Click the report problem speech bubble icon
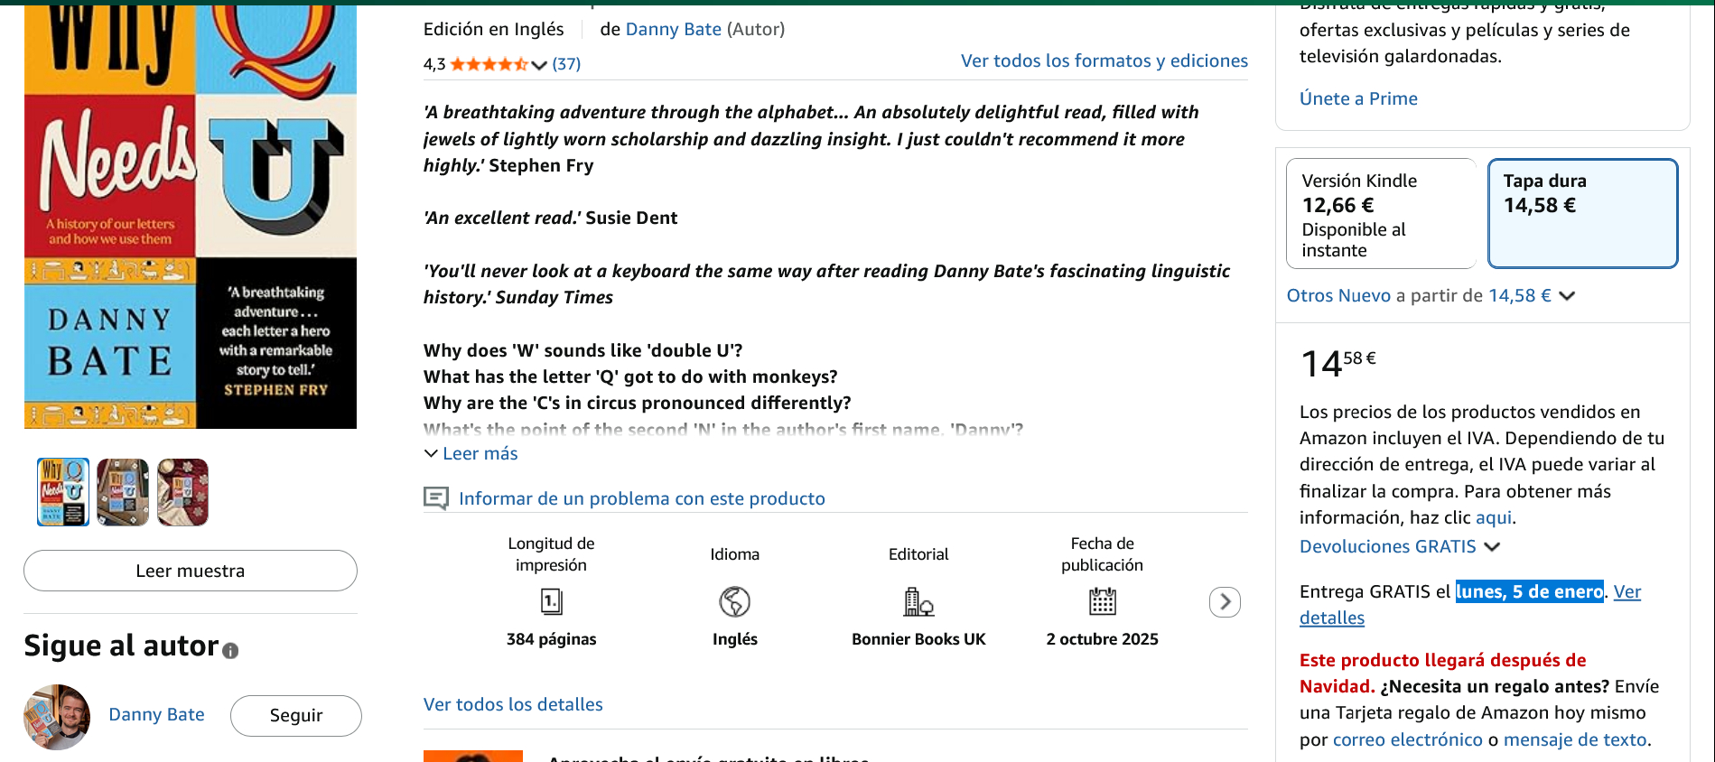This screenshot has height=762, width=1715. coord(436,498)
